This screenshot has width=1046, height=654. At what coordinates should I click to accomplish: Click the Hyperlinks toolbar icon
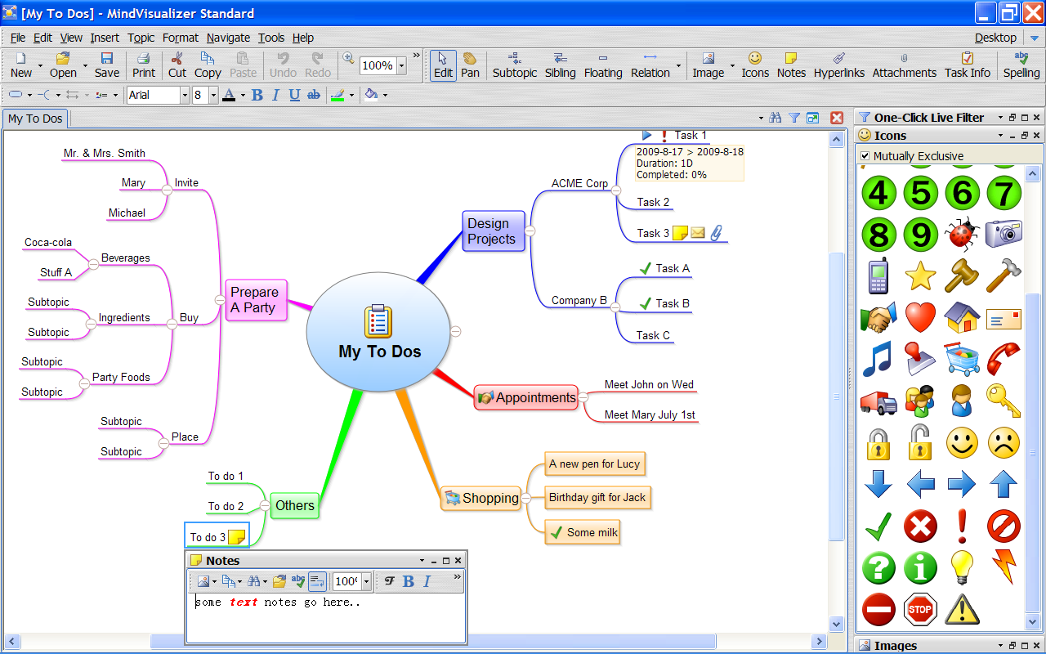pyautogui.click(x=838, y=65)
